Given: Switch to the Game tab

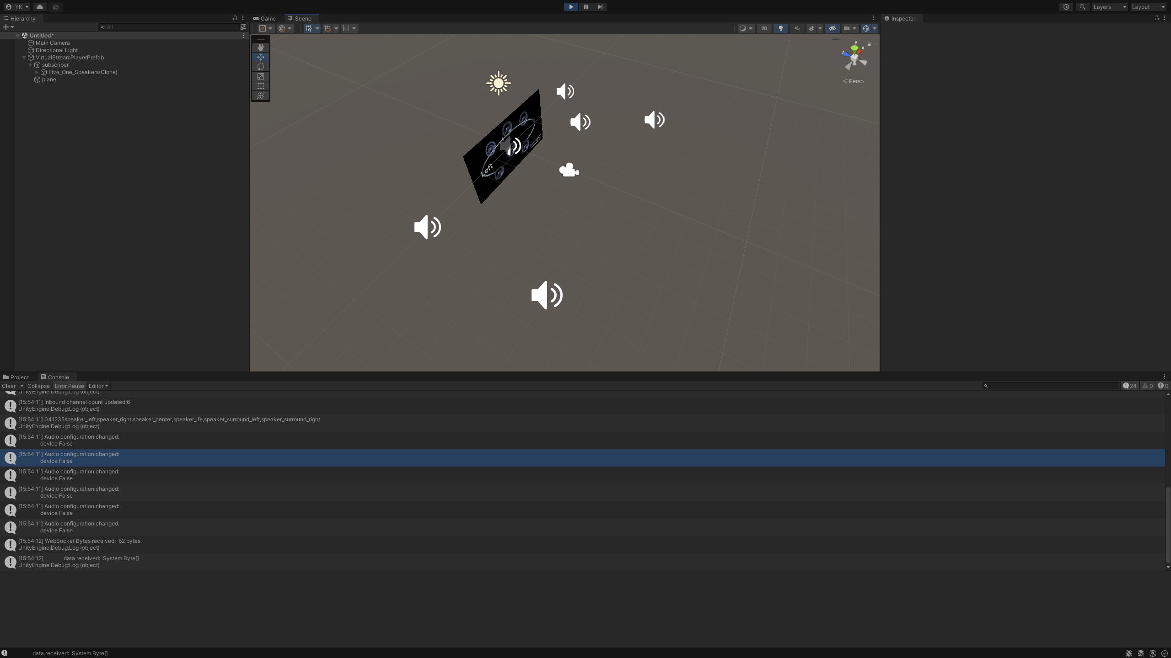Looking at the screenshot, I should click(264, 19).
